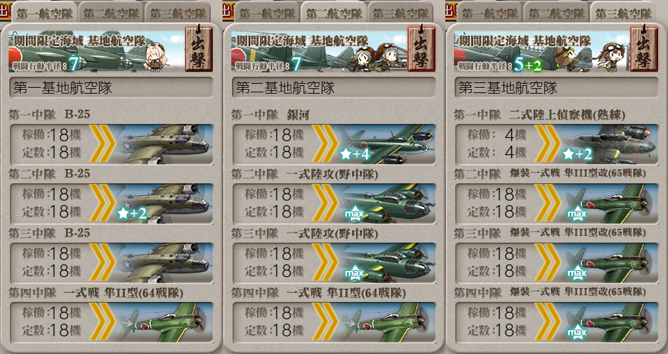Screen dimensions: 668x354
Task: Toggle the 出撃 sign of 第三基地航空隊
Action: 644,48
